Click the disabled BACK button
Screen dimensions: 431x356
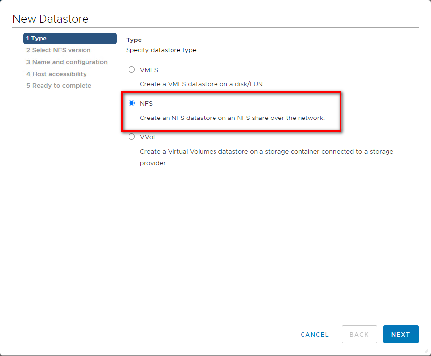(359, 334)
